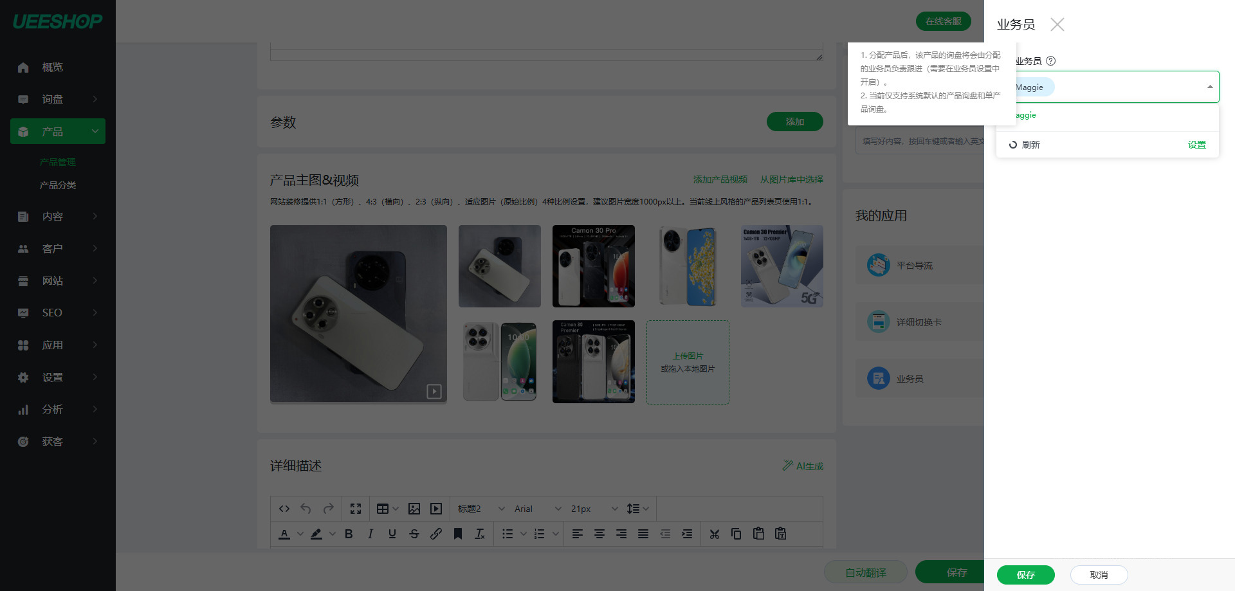
Task: Toggle fullscreen mode in the editor
Action: (x=356, y=509)
